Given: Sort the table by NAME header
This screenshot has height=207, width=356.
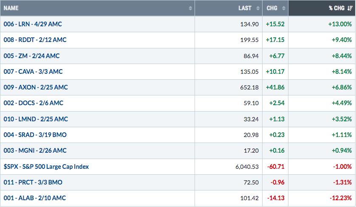Looking at the screenshot, I should pyautogui.click(x=11, y=8).
